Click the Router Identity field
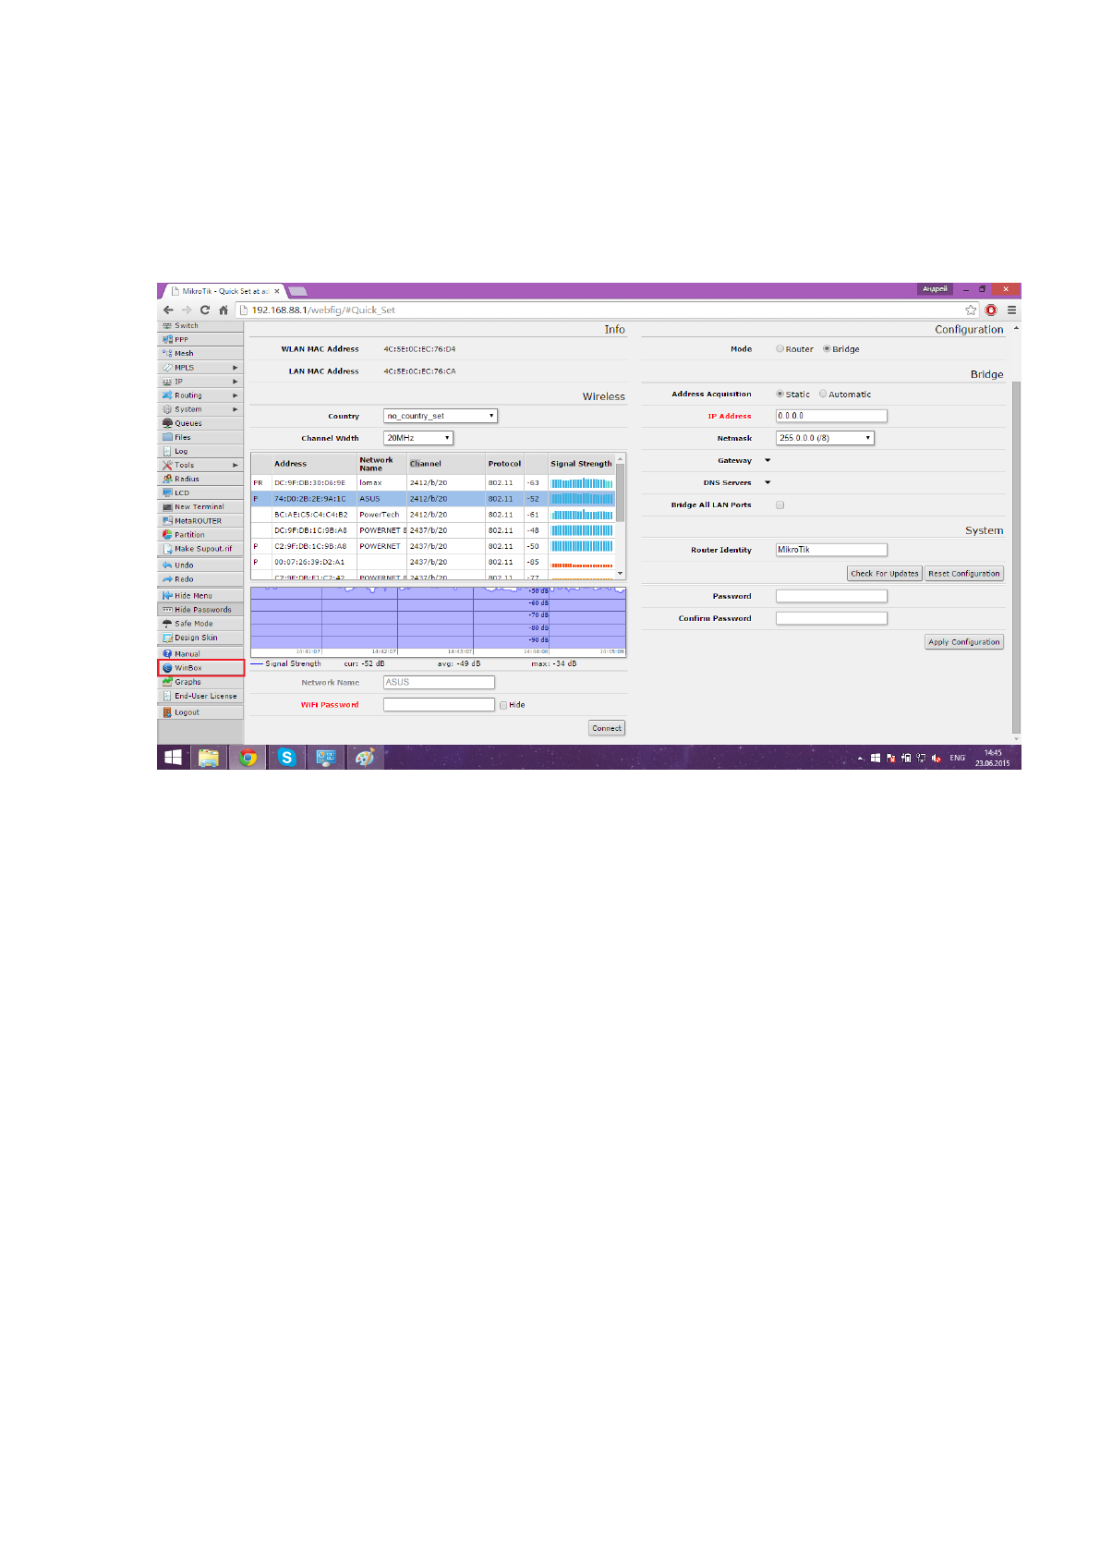This screenshot has height=1556, width=1100. pyautogui.click(x=831, y=550)
